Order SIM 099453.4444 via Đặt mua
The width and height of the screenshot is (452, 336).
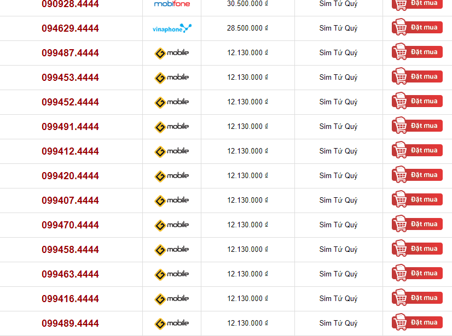tap(417, 76)
